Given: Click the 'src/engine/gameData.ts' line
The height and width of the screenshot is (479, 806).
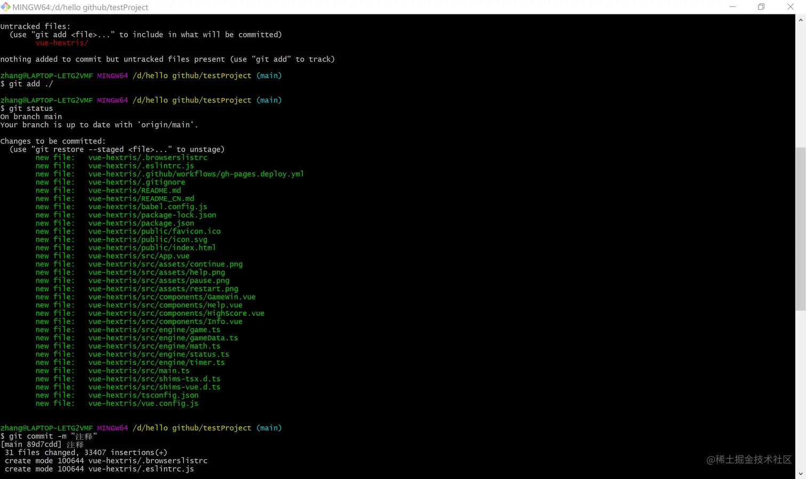Looking at the screenshot, I should (x=137, y=338).
